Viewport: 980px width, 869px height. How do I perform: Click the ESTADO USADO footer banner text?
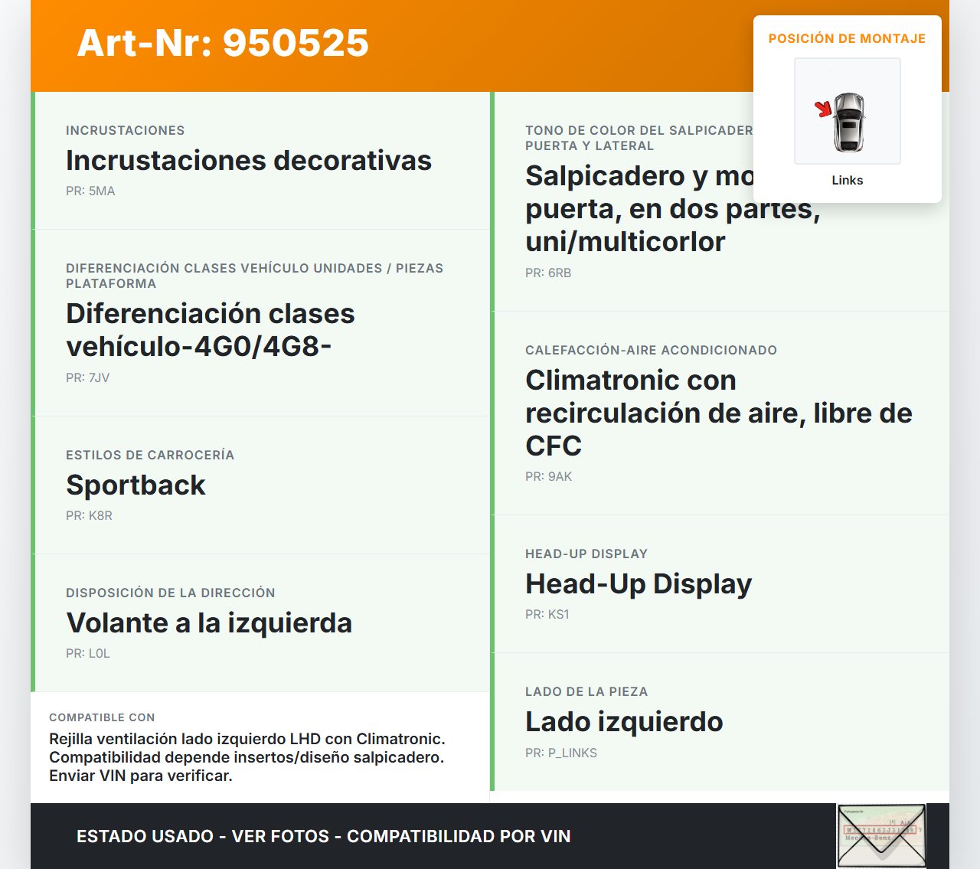click(x=323, y=836)
